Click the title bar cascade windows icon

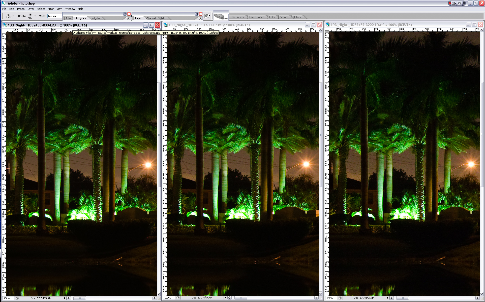(460, 3)
